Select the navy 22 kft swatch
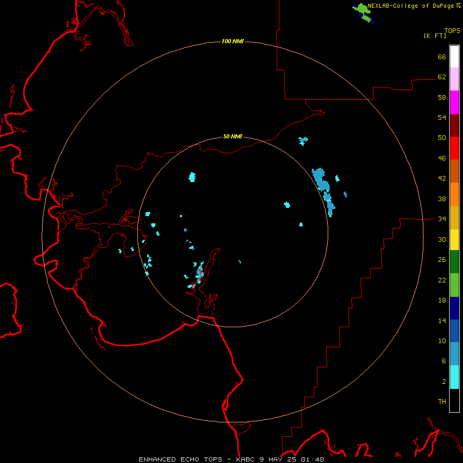463x463 pixels. (x=454, y=308)
